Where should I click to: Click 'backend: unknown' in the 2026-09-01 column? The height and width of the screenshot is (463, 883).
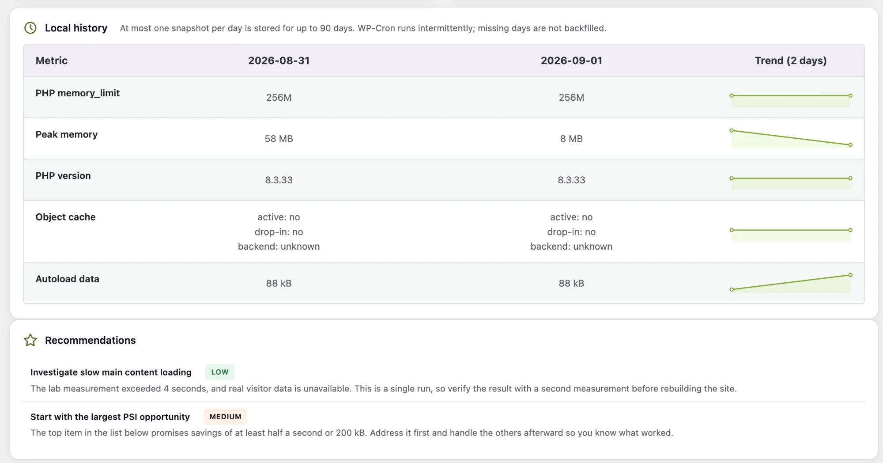571,247
